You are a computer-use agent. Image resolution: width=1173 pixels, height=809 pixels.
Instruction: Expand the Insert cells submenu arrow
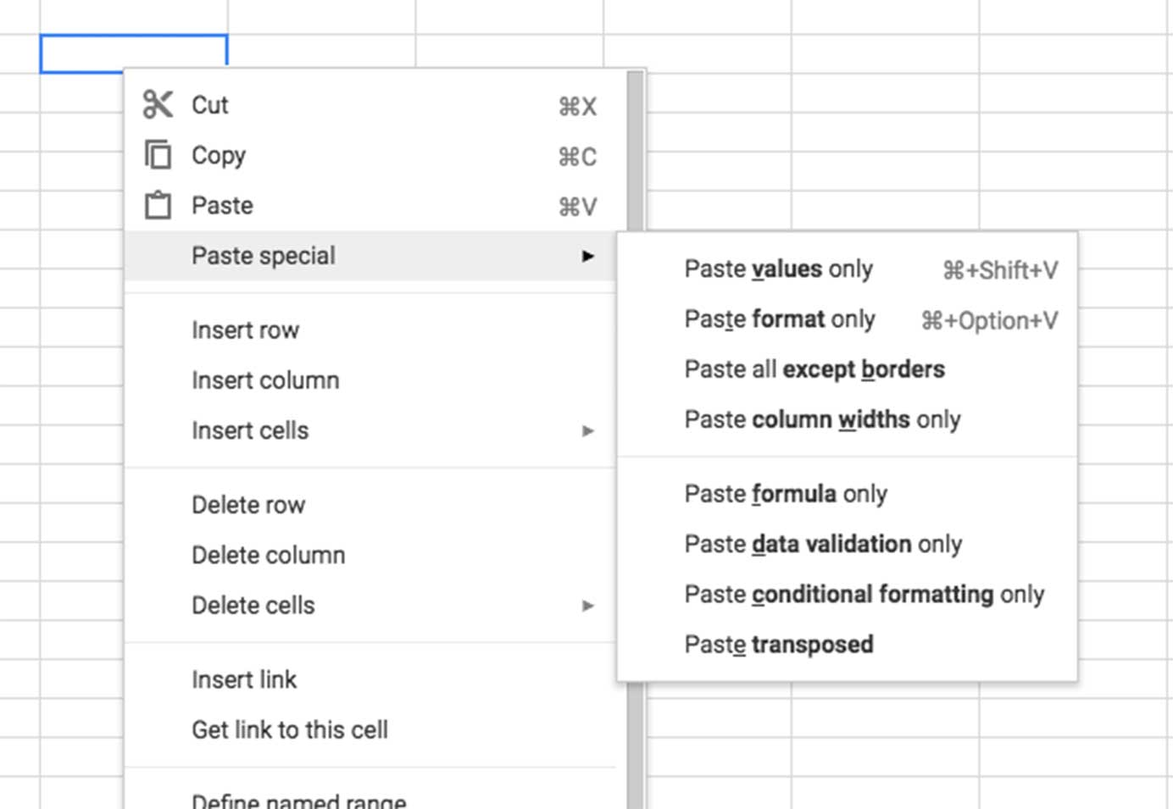pyautogui.click(x=588, y=431)
